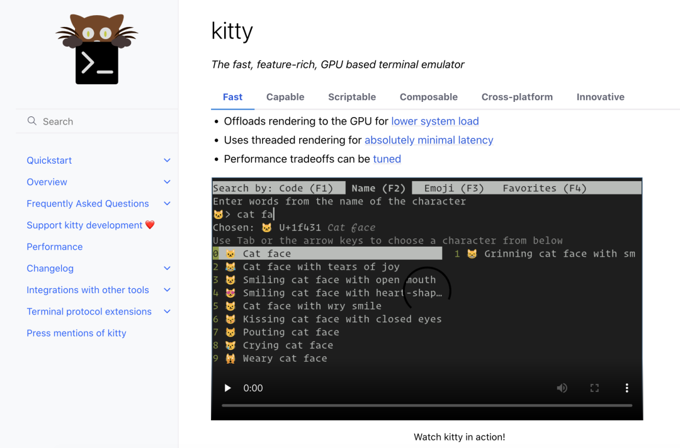Focus the Search input field

coord(97,121)
